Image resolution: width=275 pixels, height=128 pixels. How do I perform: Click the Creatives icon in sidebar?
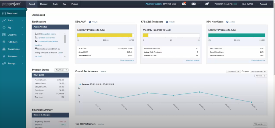(4, 35)
